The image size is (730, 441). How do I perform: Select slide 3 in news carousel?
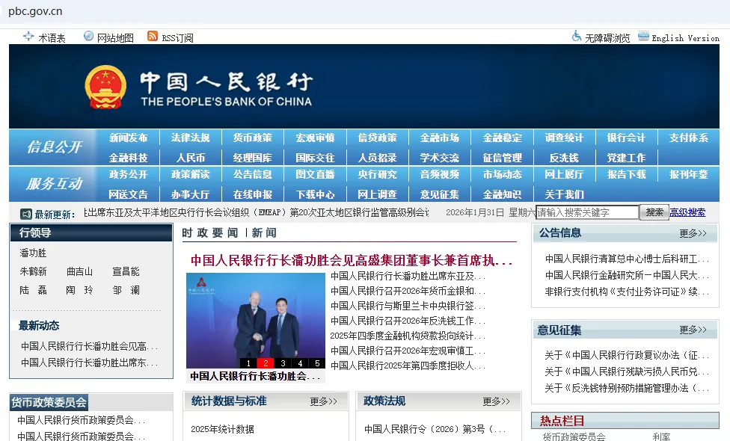tap(283, 363)
